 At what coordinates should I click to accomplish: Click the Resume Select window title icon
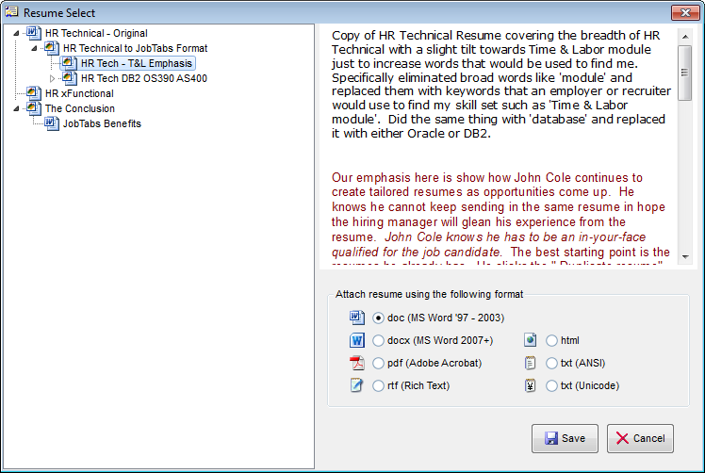pyautogui.click(x=11, y=12)
